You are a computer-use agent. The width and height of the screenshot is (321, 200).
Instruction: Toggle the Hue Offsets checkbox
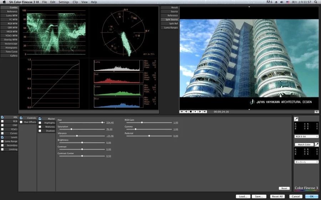[21, 122]
